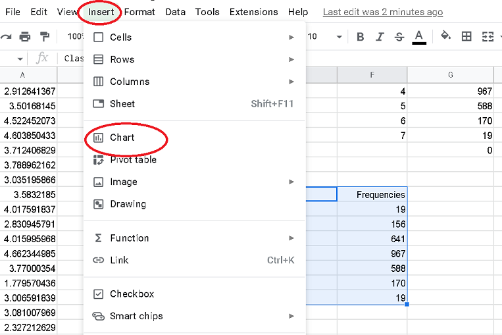Open the borders tool
This screenshot has width=502, height=335.
(x=466, y=37)
